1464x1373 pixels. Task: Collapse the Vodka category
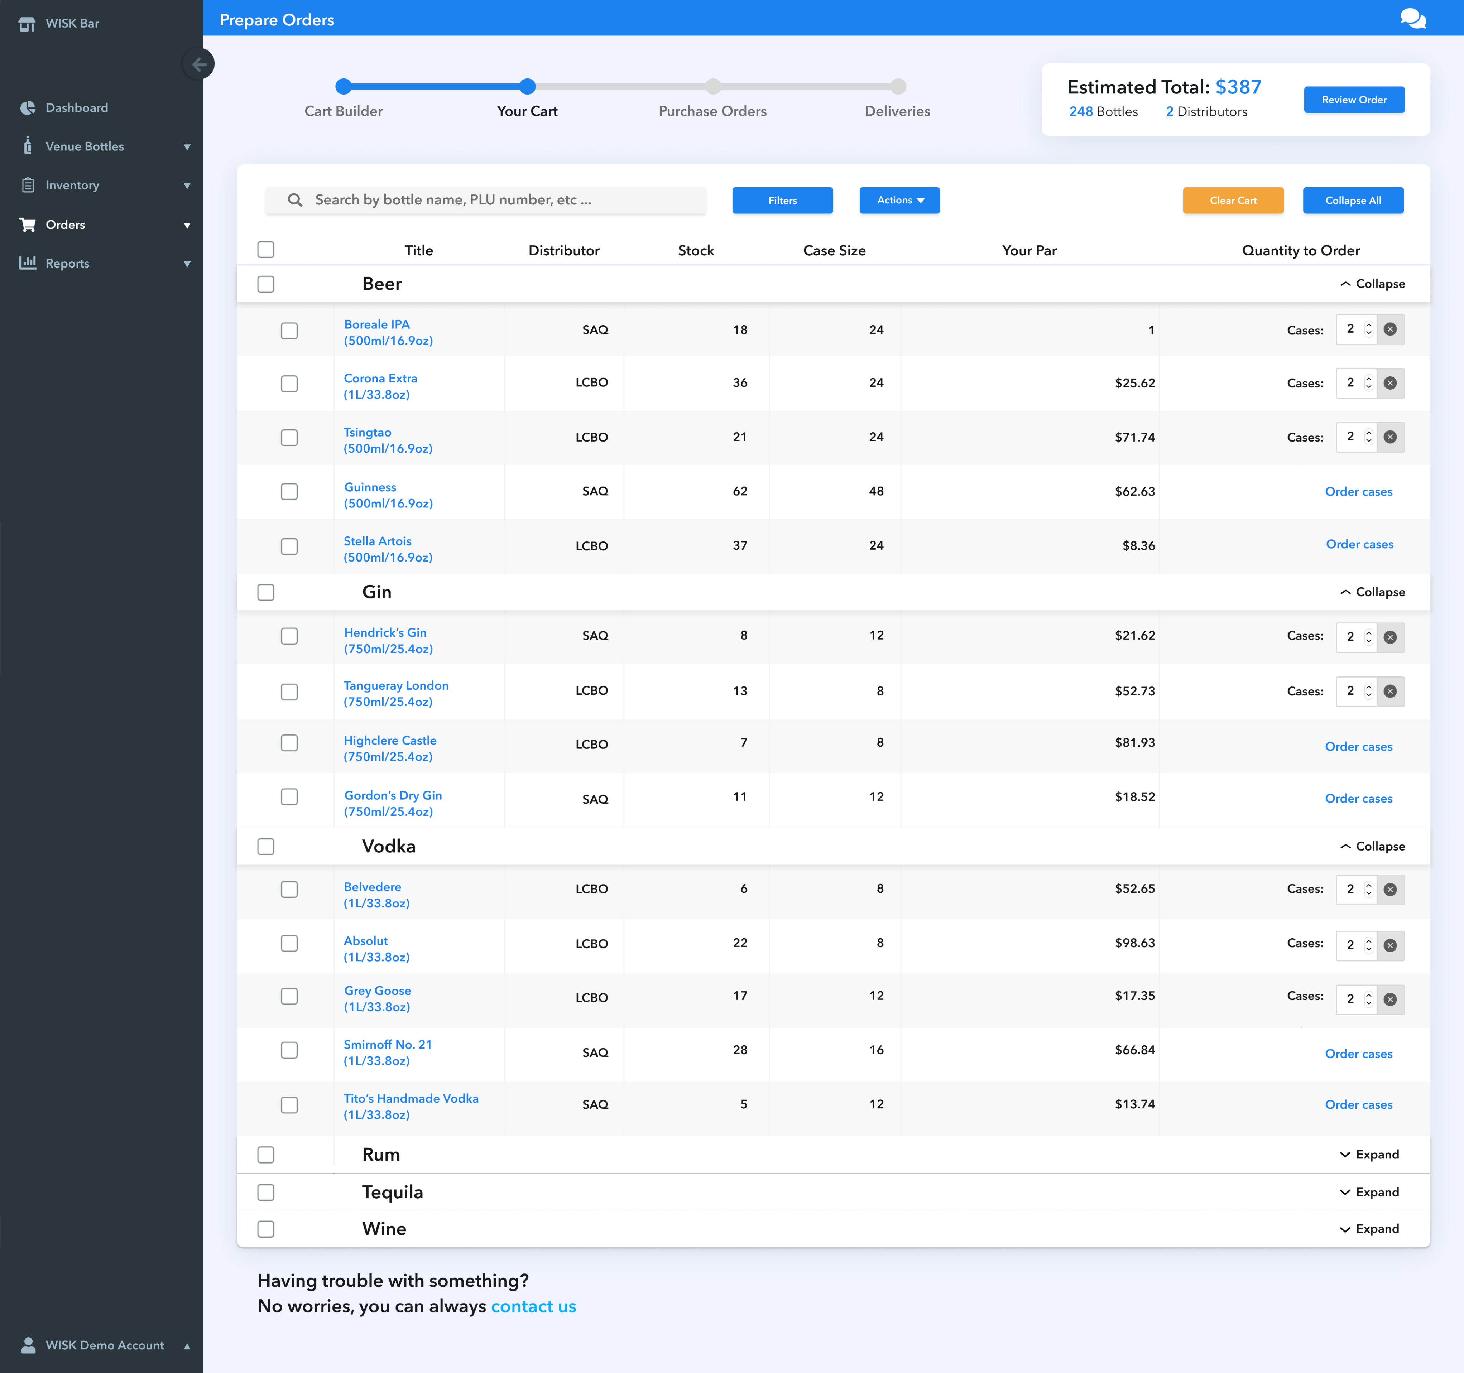coord(1372,847)
